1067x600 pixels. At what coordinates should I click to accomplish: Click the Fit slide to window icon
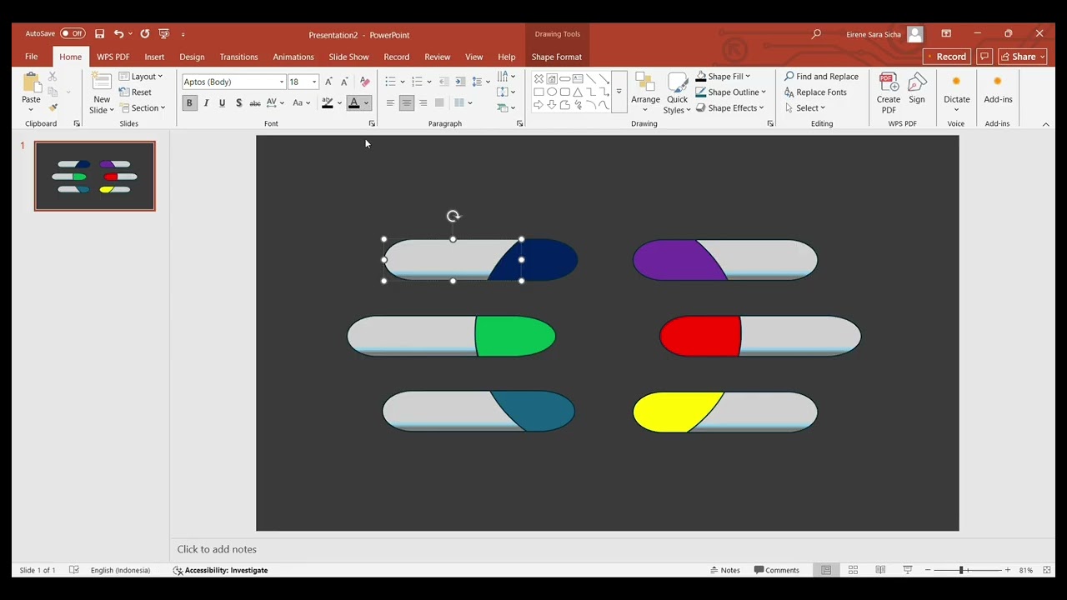1047,570
